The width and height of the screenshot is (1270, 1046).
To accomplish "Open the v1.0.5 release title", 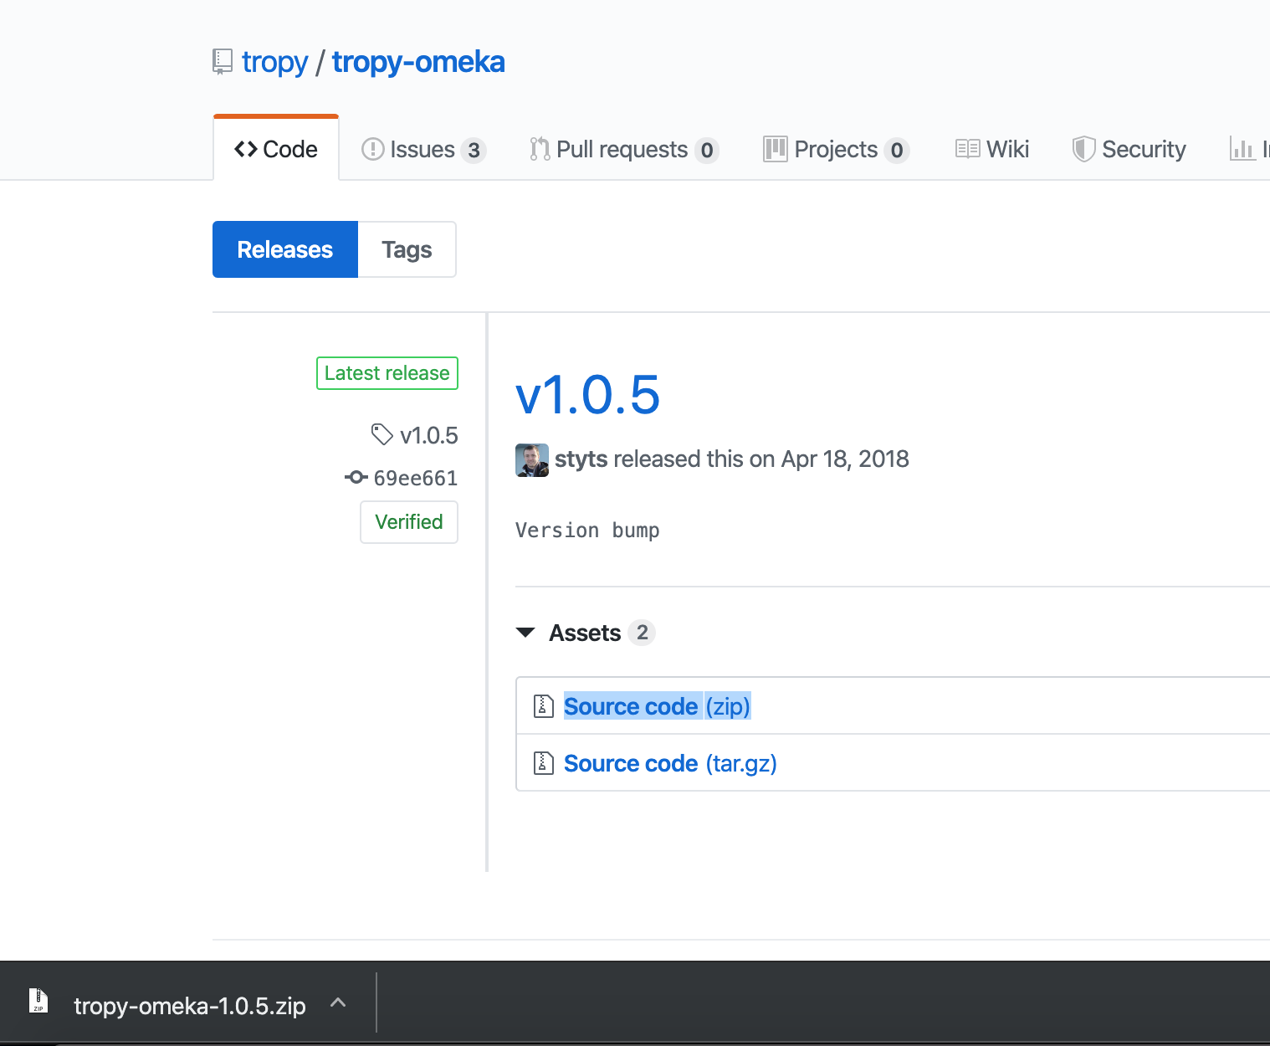I will point(587,394).
